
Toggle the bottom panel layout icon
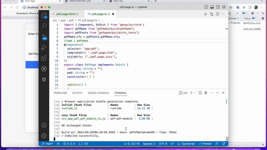point(212,7)
